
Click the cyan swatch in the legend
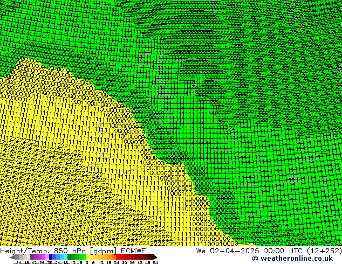(65, 256)
